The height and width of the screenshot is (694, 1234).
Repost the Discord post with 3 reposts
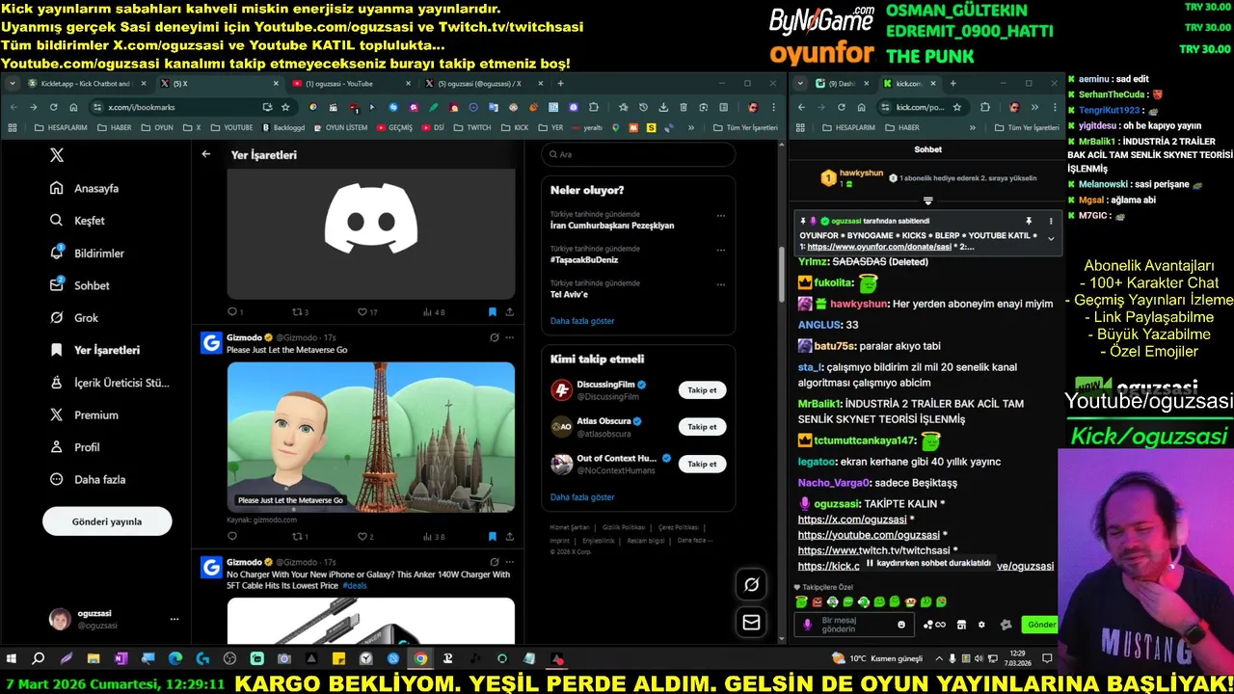300,312
